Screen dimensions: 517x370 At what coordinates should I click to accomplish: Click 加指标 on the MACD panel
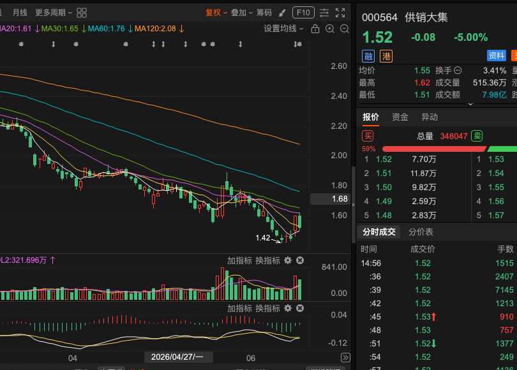tap(239, 309)
